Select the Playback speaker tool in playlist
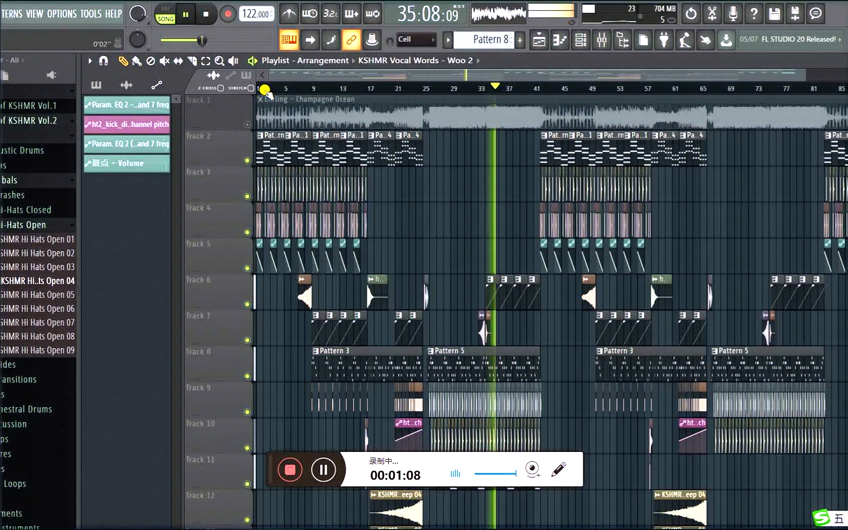Viewport: 848px width, 530px height. click(x=233, y=61)
